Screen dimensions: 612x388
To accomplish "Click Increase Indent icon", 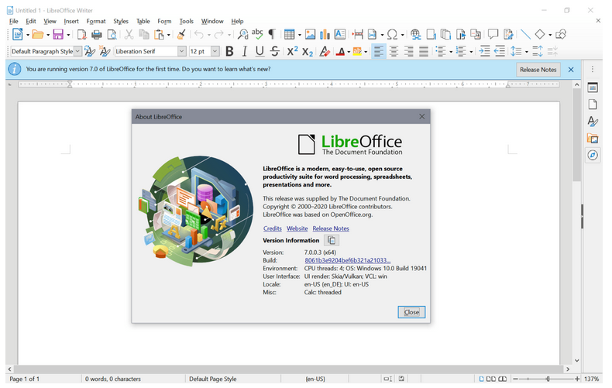I will [484, 51].
